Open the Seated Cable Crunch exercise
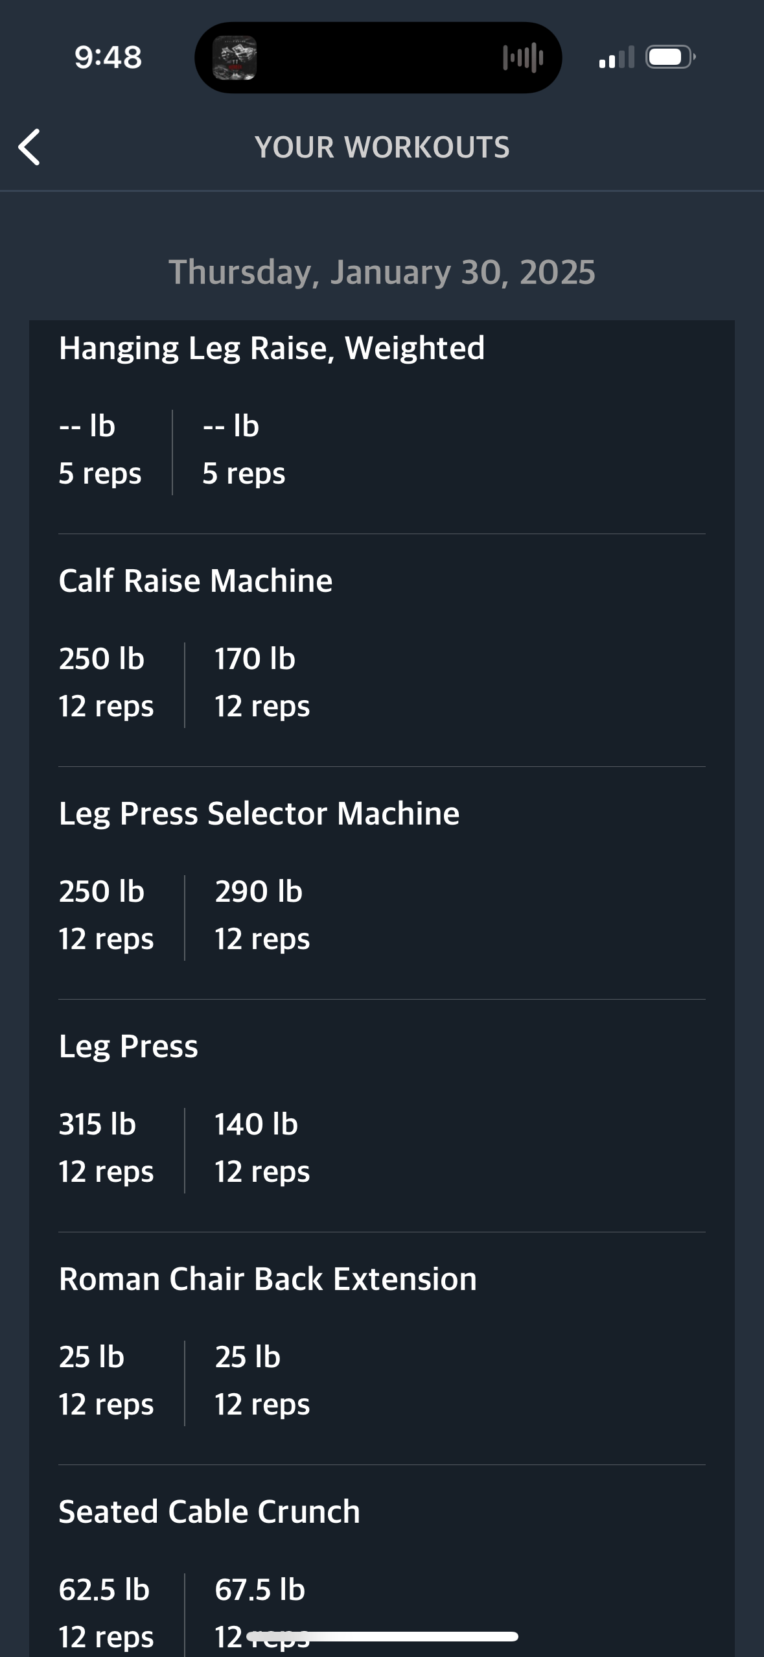Viewport: 764px width, 1657px height. [x=209, y=1512]
